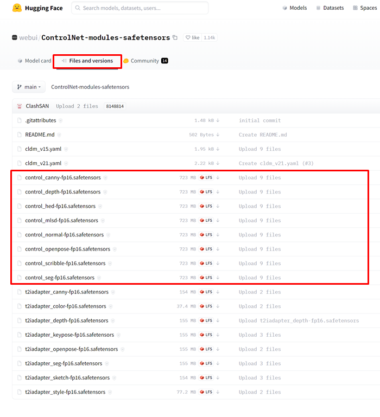The width and height of the screenshot is (380, 417).
Task: Download t2iadapter_style-fp16.safetensors via arrow icon
Action: [218, 392]
